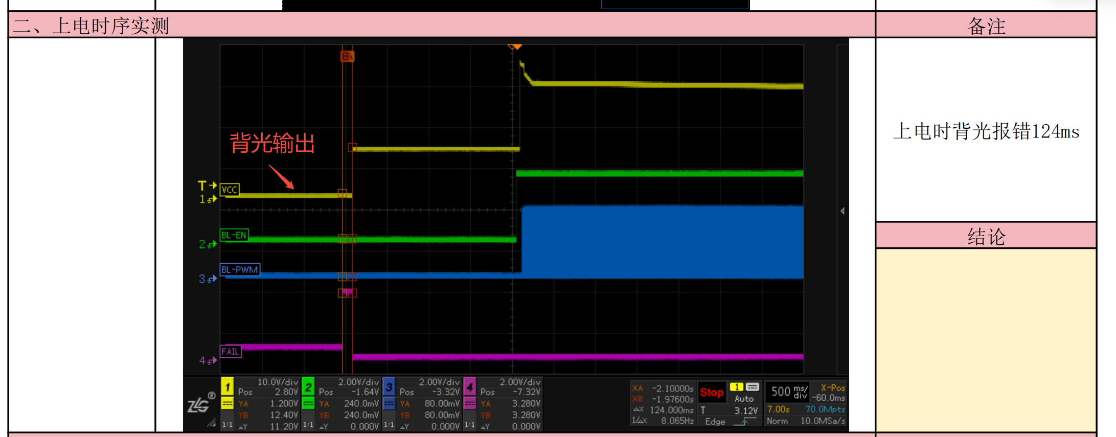Click channel 2 ground level marker
This screenshot has height=437, width=1116.
[x=208, y=244]
